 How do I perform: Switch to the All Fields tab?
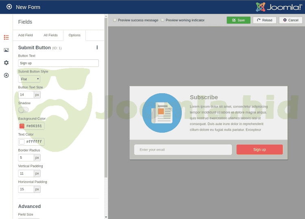coord(50,35)
